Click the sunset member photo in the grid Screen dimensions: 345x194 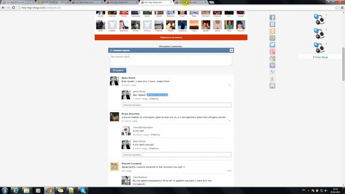point(194,25)
